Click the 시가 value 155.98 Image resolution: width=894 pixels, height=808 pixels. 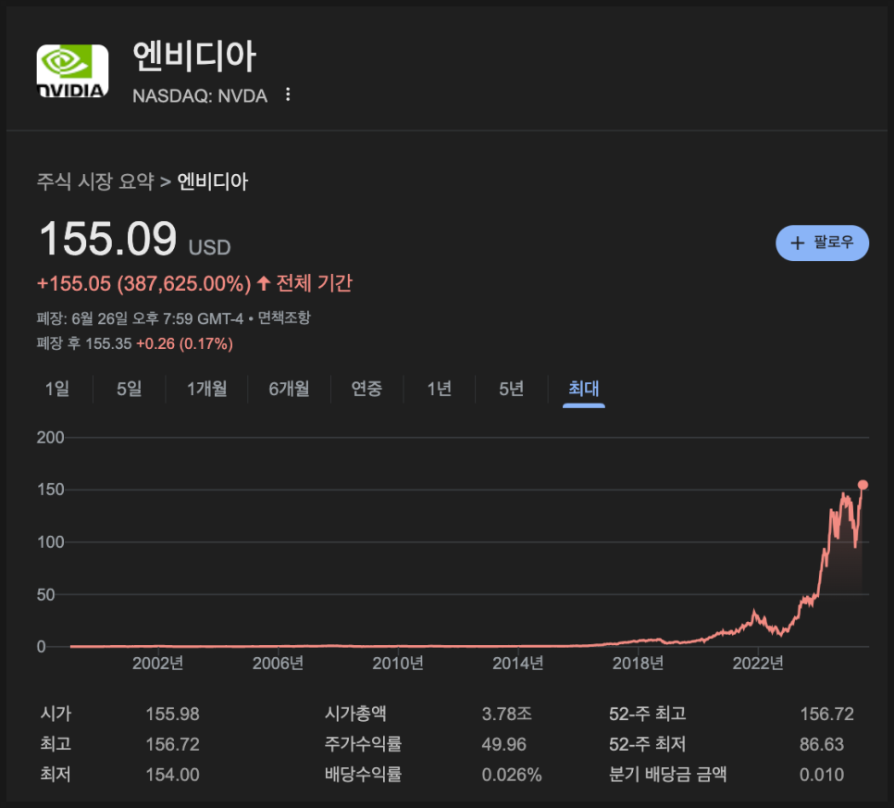(x=172, y=714)
